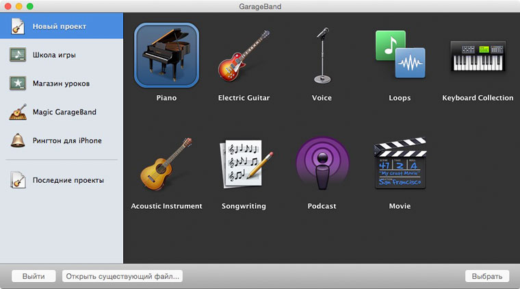The height and width of the screenshot is (289, 520).
Task: Open Рингтон для iPhone section
Action: coord(62,140)
